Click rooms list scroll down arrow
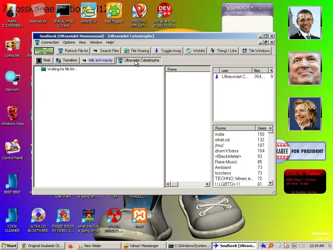 [270, 183]
